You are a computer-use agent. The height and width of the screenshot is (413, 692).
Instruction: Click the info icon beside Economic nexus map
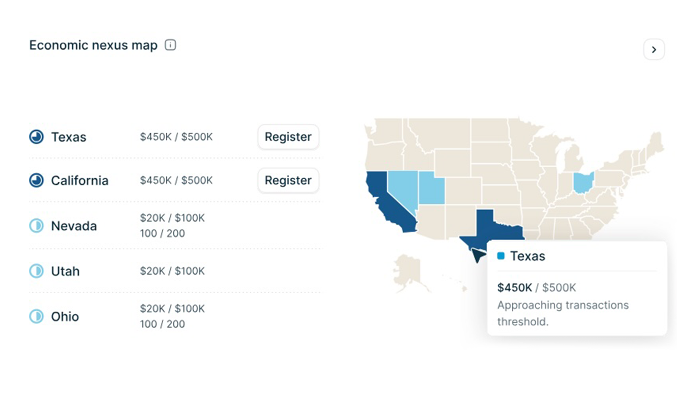(x=170, y=45)
